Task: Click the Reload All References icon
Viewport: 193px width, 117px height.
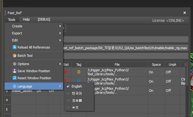Action: [14, 47]
